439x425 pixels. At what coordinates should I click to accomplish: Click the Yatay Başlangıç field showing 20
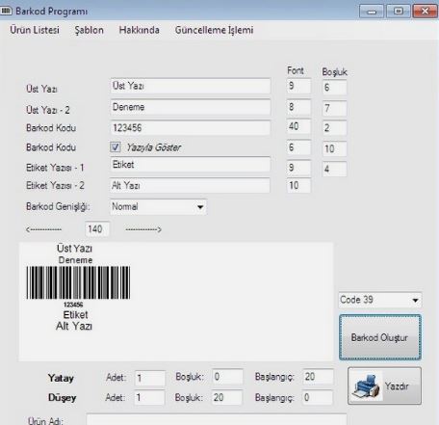(318, 377)
